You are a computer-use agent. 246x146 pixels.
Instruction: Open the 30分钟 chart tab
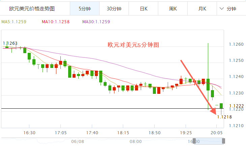tap(114, 9)
